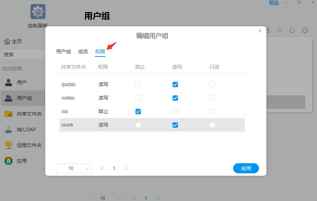Select the /work folder row name

tap(67, 125)
